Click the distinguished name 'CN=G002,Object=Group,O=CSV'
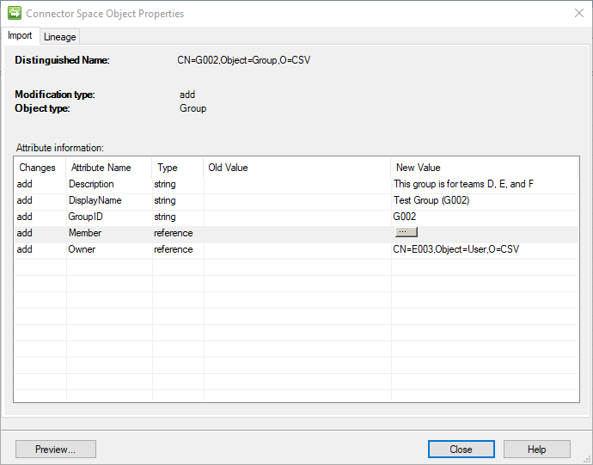593x465 pixels. [x=244, y=60]
